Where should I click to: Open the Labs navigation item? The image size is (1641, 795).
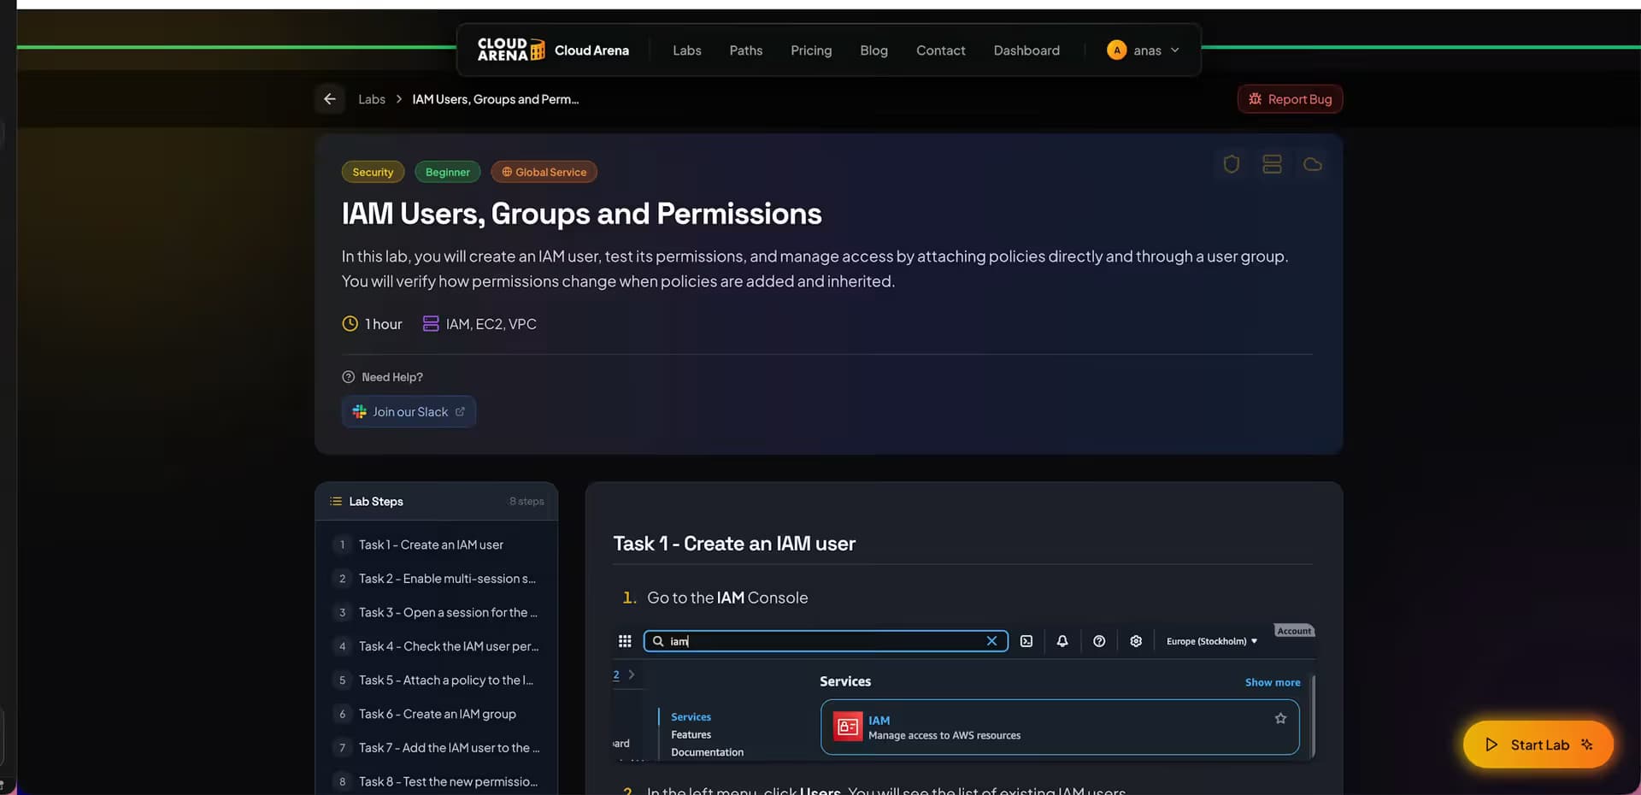[x=687, y=50]
